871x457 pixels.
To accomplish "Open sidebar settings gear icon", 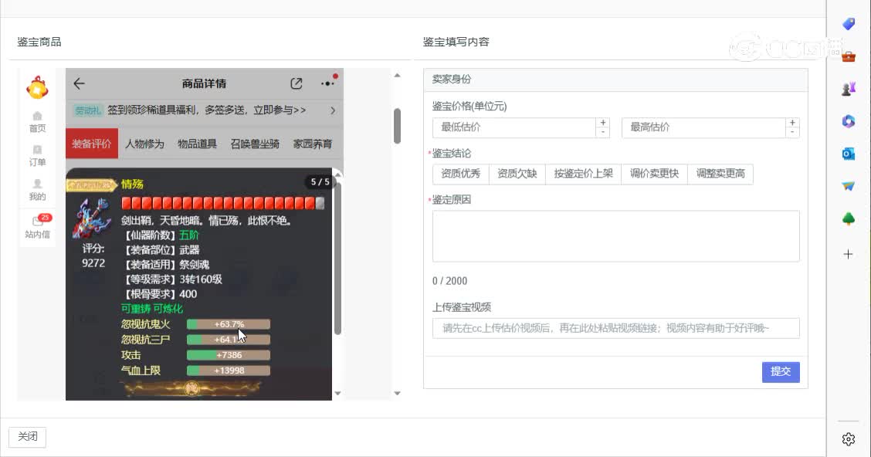I will coord(848,439).
